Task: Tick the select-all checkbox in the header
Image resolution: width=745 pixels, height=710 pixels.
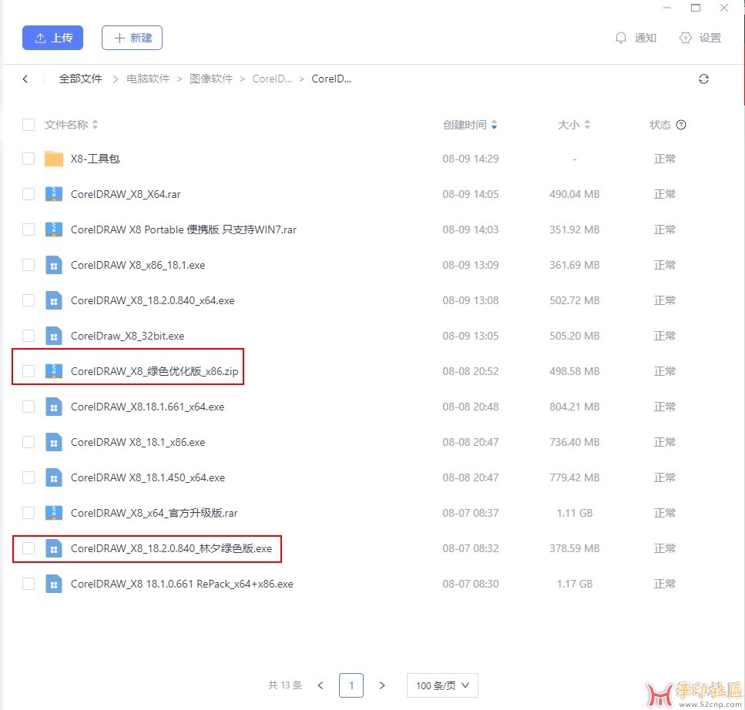Action: pyautogui.click(x=29, y=125)
